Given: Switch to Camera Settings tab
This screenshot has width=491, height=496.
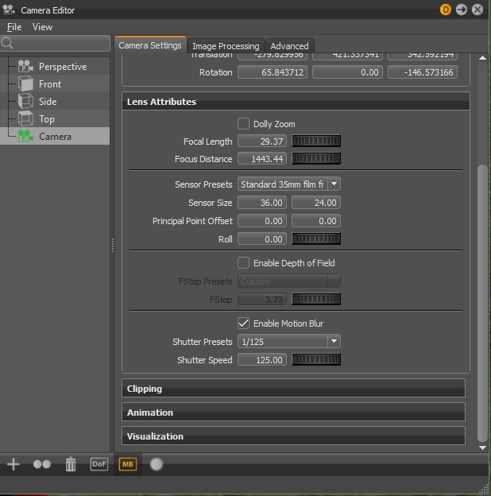Looking at the screenshot, I should point(150,45).
